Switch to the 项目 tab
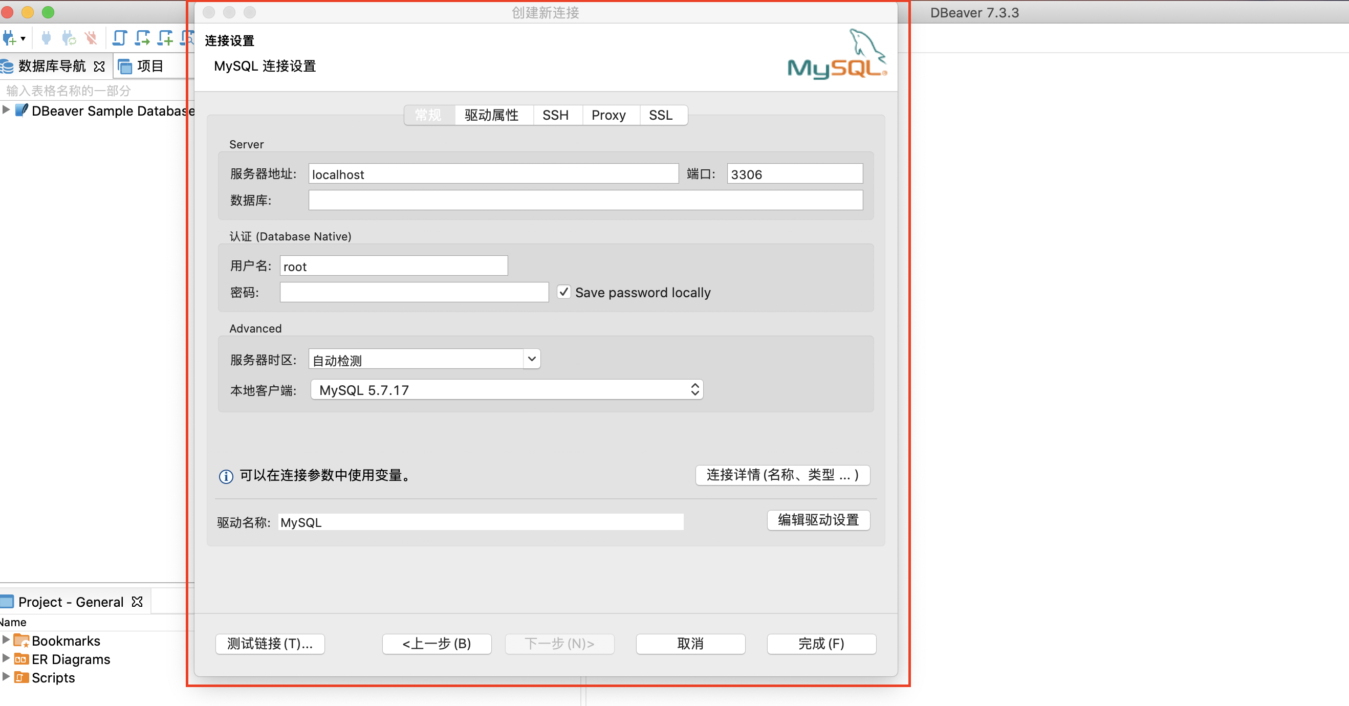Viewport: 1349px width, 706px height. 141,67
